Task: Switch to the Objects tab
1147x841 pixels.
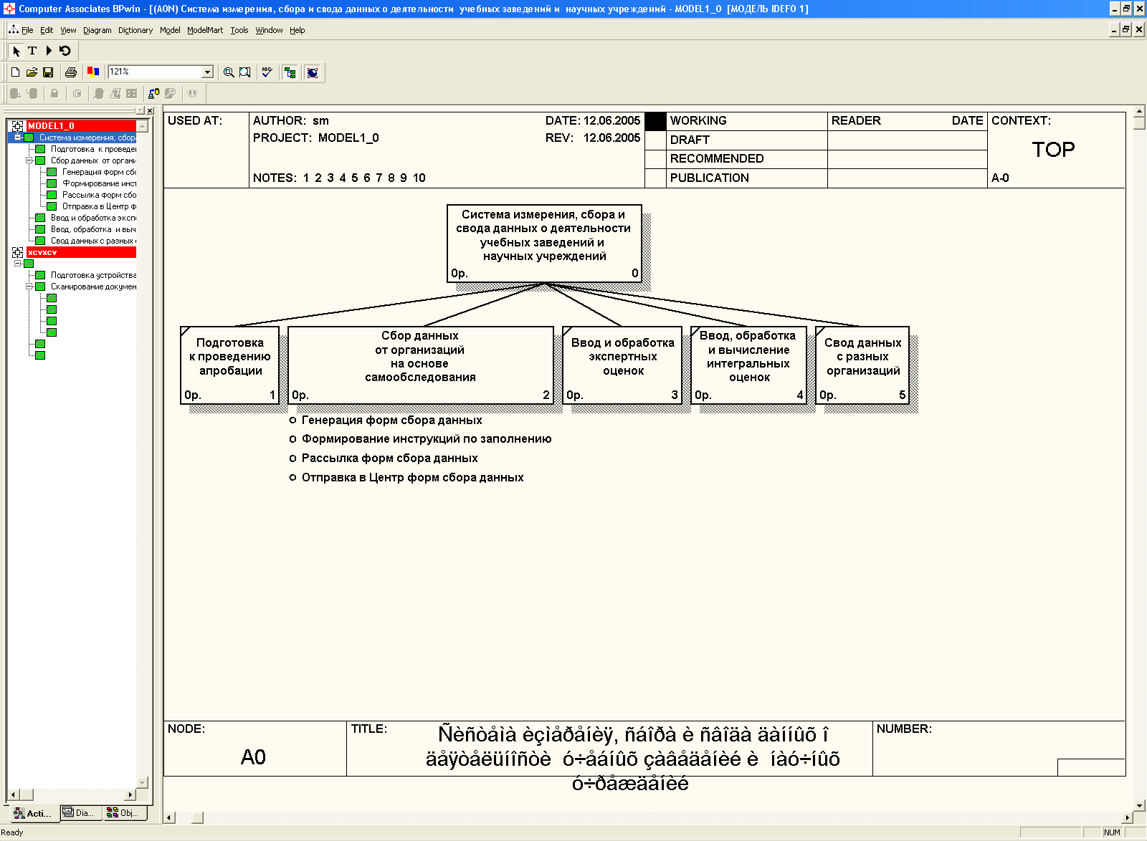Action: point(123,812)
